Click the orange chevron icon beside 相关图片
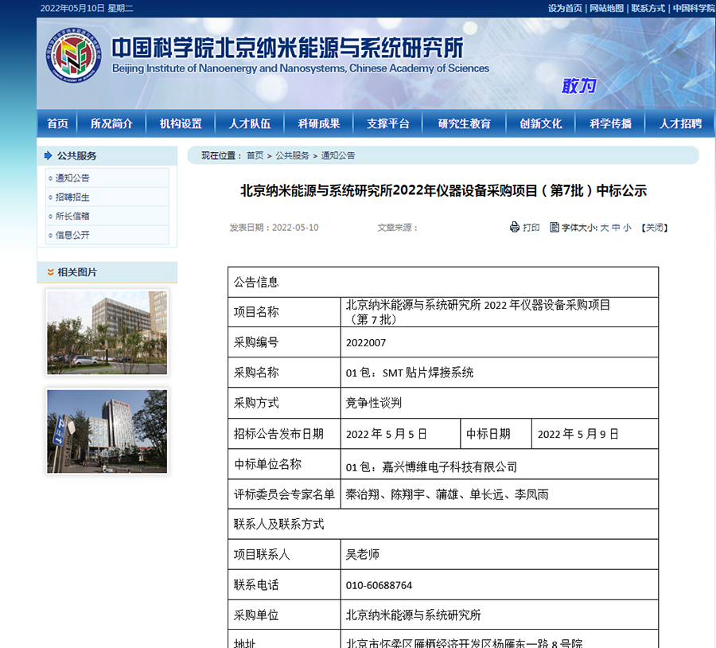This screenshot has width=716, height=648. (51, 272)
